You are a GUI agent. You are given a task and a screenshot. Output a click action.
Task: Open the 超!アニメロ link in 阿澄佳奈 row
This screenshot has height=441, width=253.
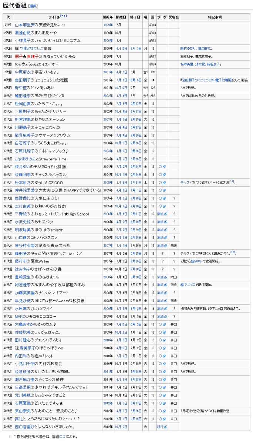point(188,285)
